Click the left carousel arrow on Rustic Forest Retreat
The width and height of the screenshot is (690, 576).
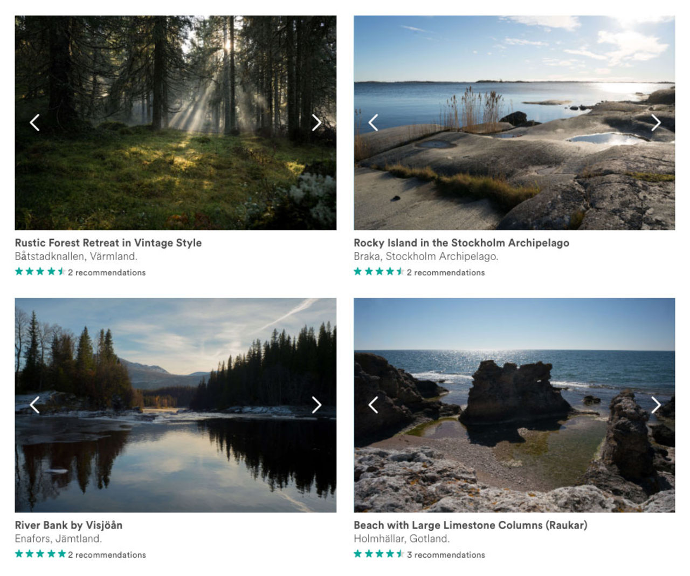tap(36, 122)
